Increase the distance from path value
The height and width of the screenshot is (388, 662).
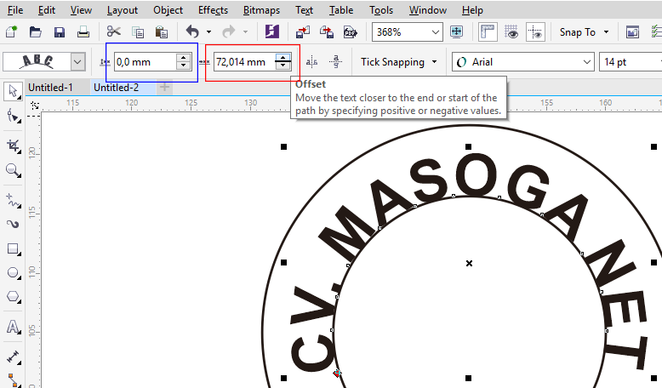coord(183,58)
